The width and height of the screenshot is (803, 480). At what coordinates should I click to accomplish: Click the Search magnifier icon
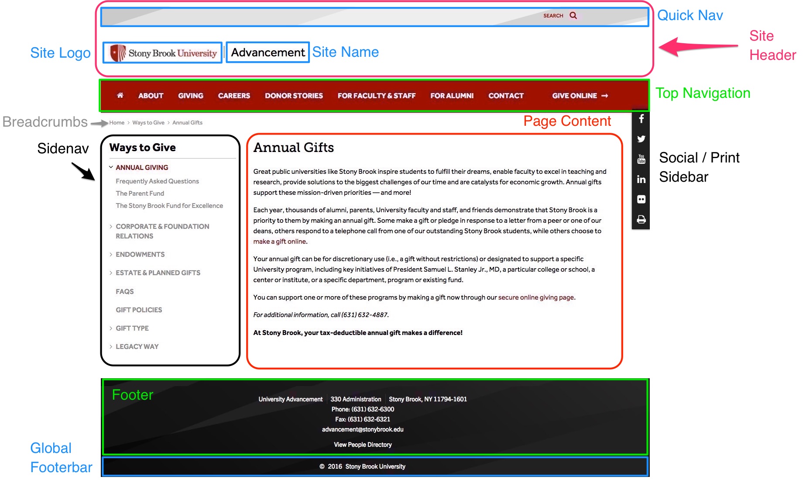tap(573, 15)
